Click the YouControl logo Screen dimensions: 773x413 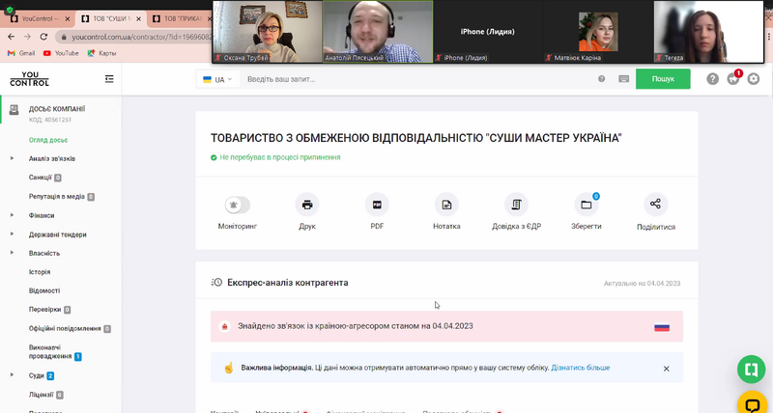pyautogui.click(x=30, y=79)
